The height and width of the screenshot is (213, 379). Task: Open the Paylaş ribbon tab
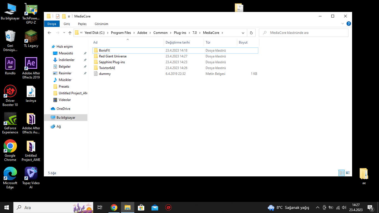click(82, 24)
